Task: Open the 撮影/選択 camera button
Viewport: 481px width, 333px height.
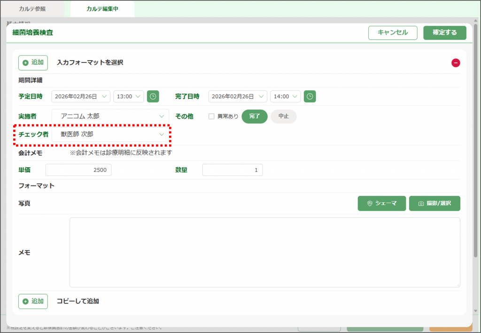Action: [x=434, y=203]
